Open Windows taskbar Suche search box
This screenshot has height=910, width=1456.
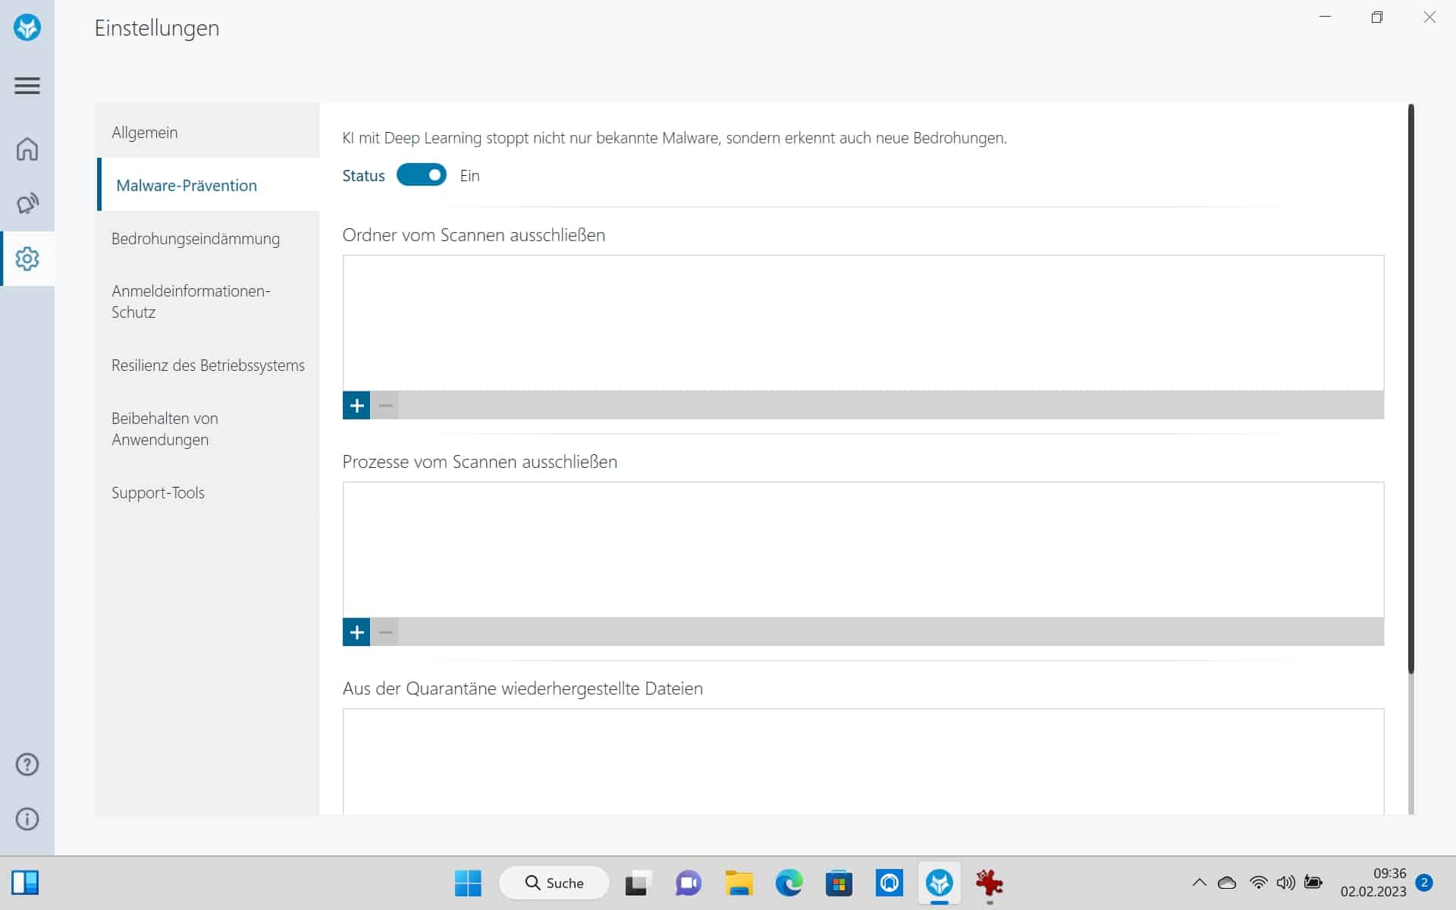point(554,883)
